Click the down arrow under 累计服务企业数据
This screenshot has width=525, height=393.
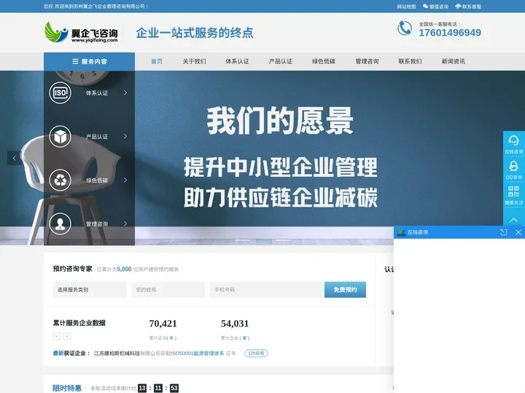pyautogui.click(x=57, y=336)
